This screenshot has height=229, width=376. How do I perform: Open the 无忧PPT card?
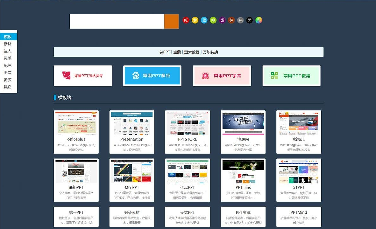tap(188, 217)
